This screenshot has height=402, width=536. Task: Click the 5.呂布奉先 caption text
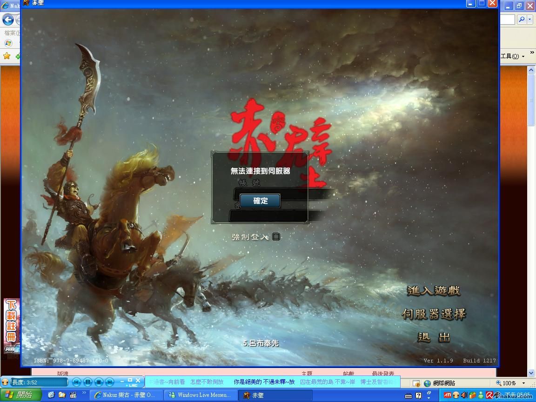point(261,343)
